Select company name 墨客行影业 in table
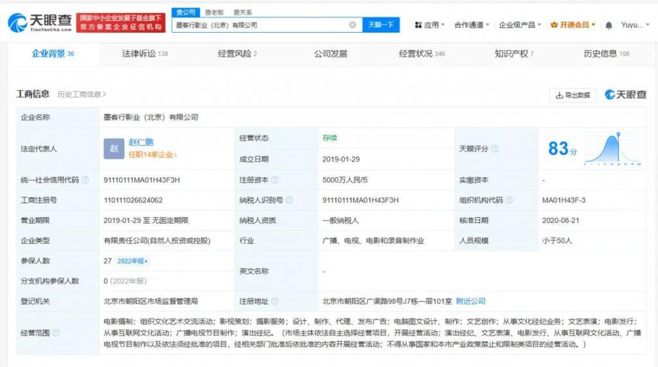 click(x=150, y=117)
